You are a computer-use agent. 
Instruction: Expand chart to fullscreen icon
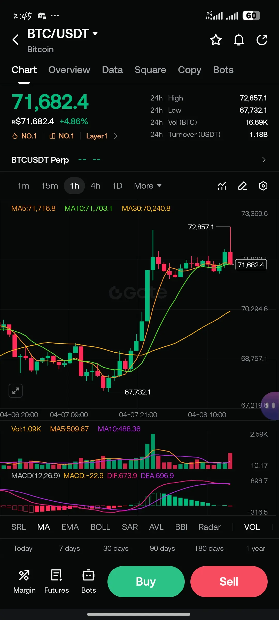click(16, 391)
